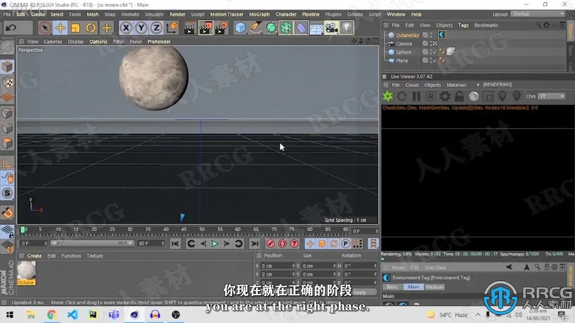Select the Octane material thumbnail
Screen dimensions: 575x323
26,270
